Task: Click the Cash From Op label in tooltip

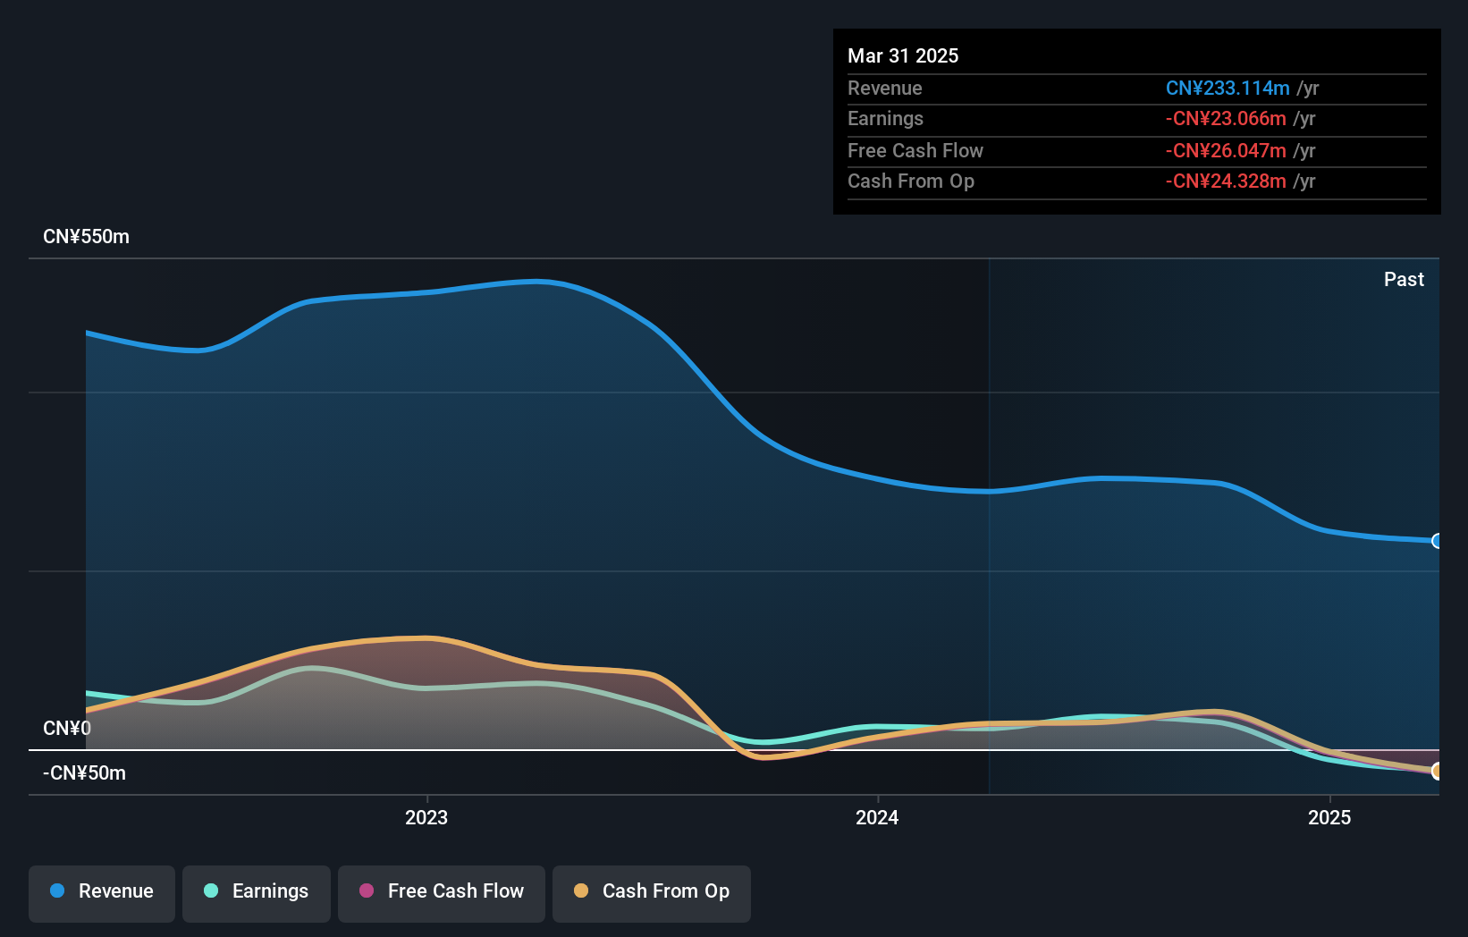Action: 911,181
